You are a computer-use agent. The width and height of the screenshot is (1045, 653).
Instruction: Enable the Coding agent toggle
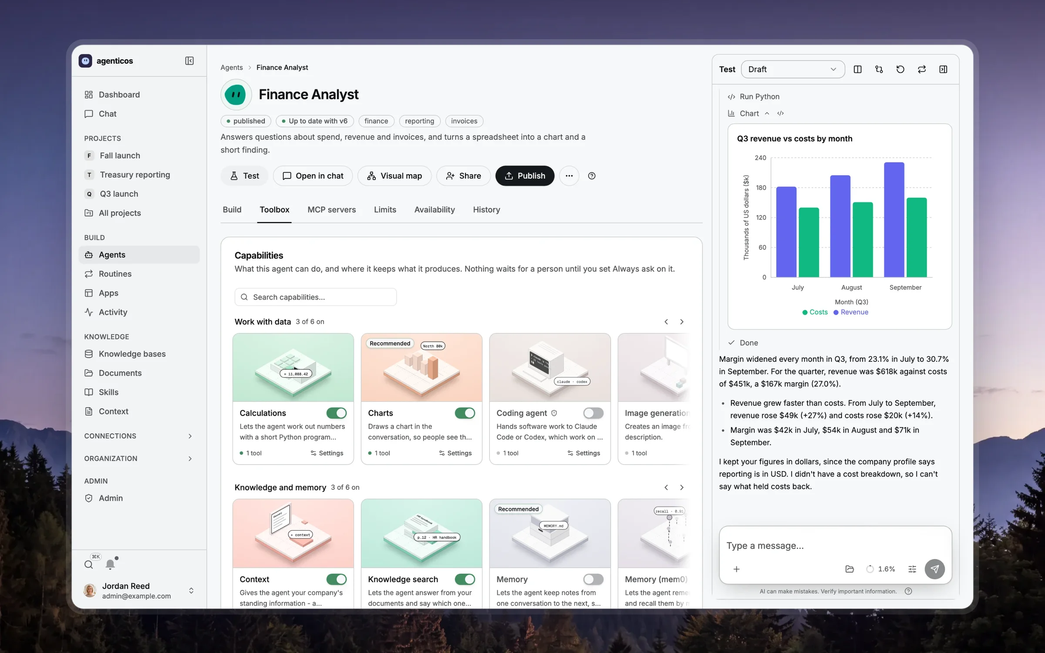click(593, 413)
